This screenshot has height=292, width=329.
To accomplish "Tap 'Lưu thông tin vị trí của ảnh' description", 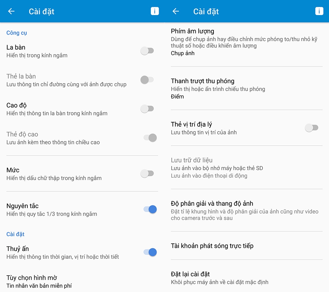I will 204,132.
